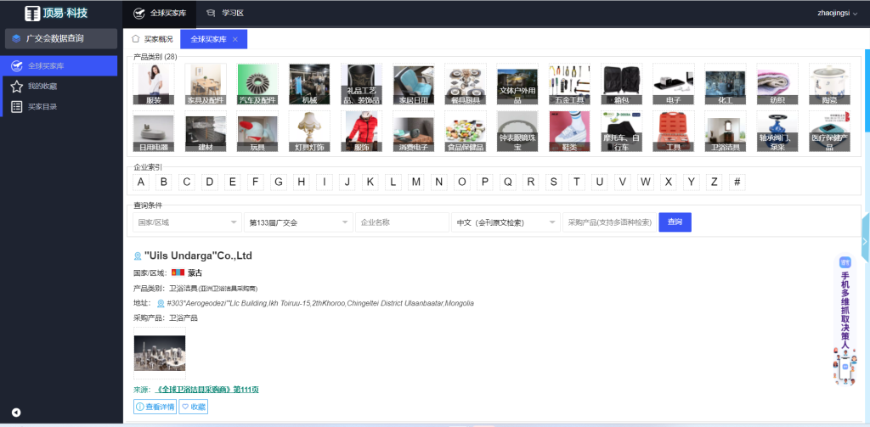Select the 箱包 luggage category icon

pos(621,84)
